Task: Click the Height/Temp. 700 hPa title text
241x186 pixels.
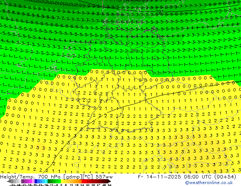Action: pyautogui.click(x=30, y=177)
